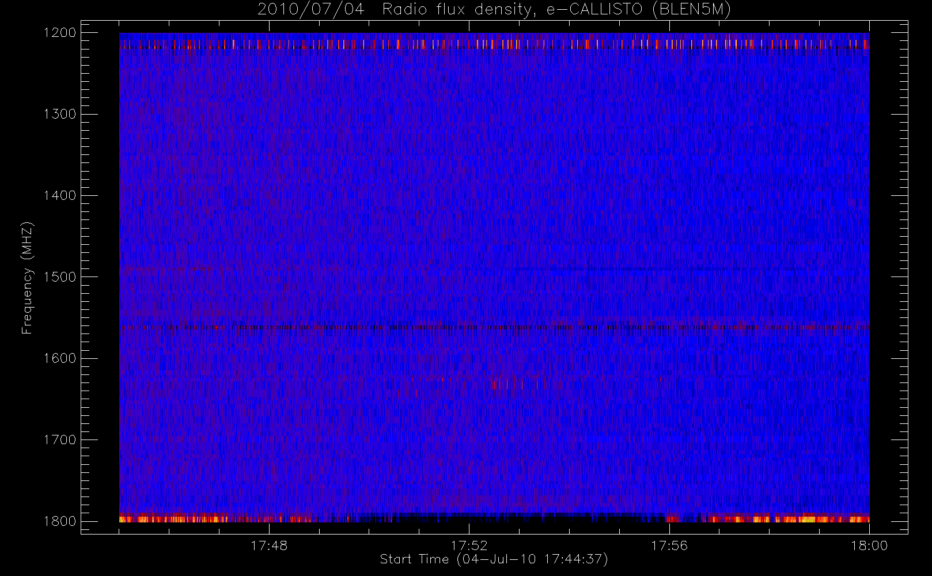932x576 pixels.
Task: Click the 17:52 time tick label
Action: point(469,545)
